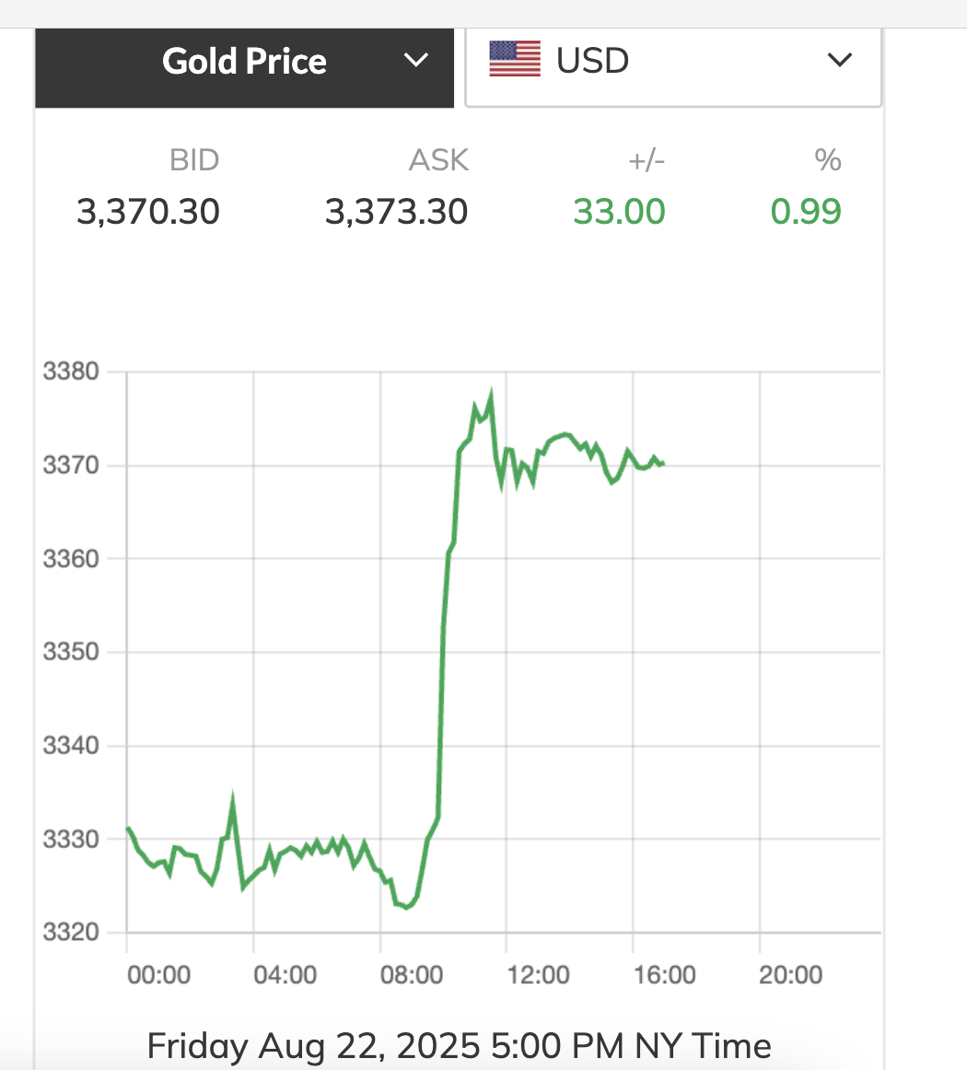Click the green 0.99 percent value
This screenshot has width=967, height=1070.
pyautogui.click(x=806, y=212)
